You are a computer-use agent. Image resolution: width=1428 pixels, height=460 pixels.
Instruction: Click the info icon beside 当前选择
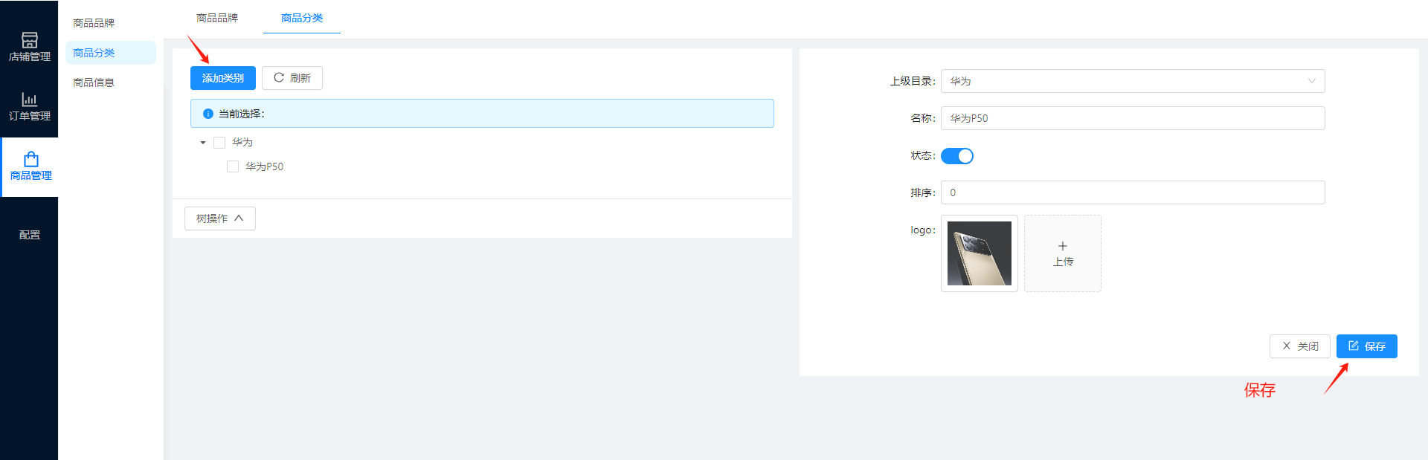tap(208, 114)
